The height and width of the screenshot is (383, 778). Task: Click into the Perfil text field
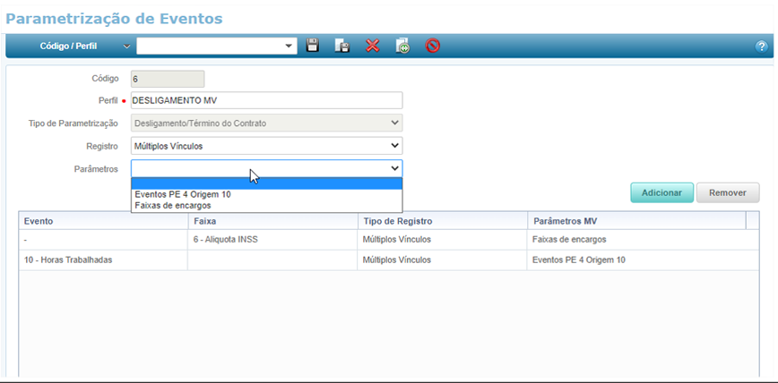pos(266,100)
